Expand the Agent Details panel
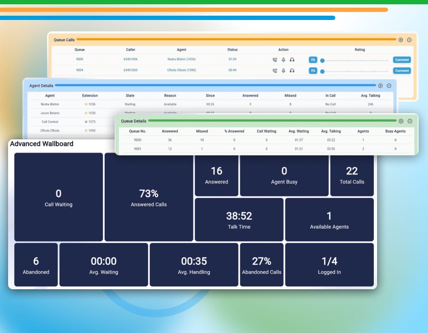The width and height of the screenshot is (428, 333). 380,86
